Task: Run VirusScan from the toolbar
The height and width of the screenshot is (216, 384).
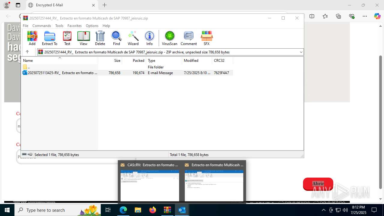Action: tap(169, 38)
